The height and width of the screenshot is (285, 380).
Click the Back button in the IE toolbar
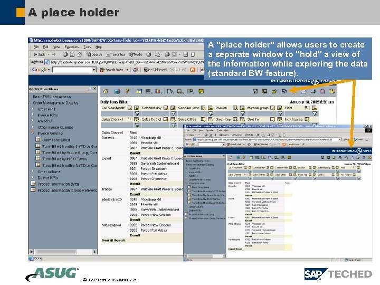click(40, 54)
